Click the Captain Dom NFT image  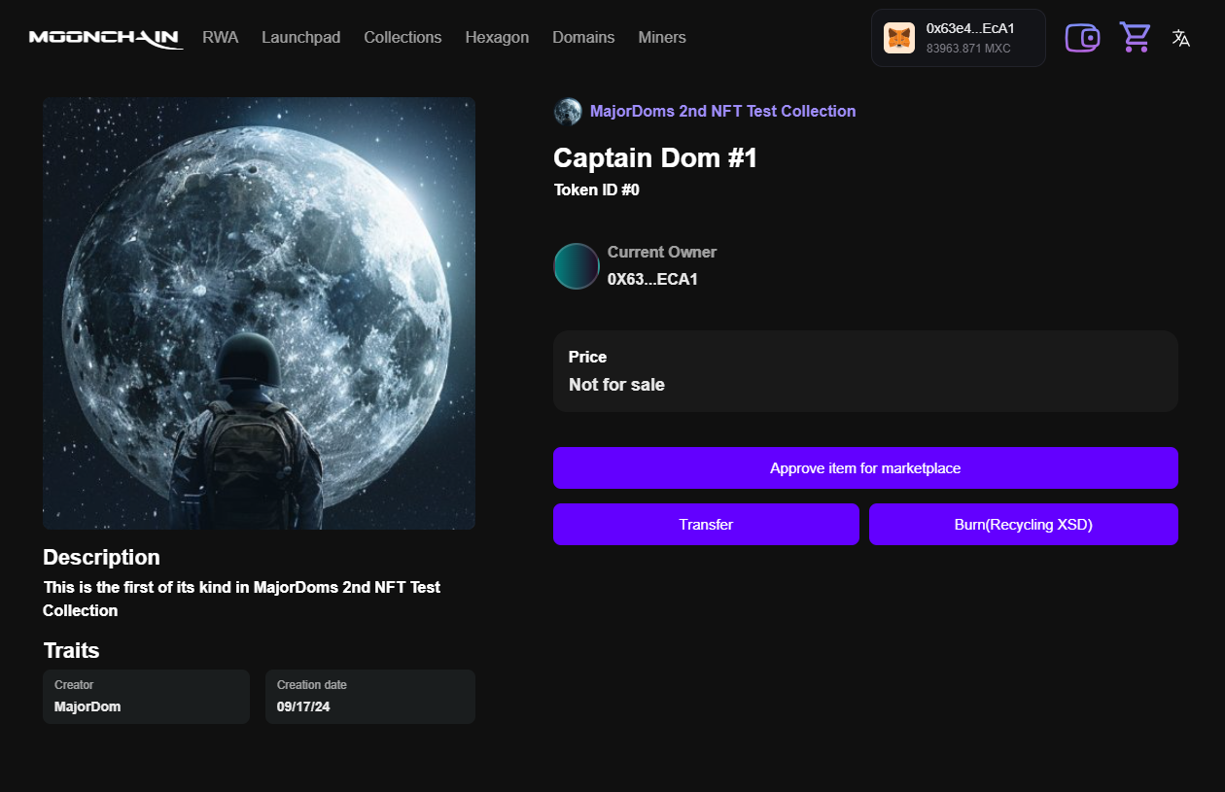(x=259, y=313)
